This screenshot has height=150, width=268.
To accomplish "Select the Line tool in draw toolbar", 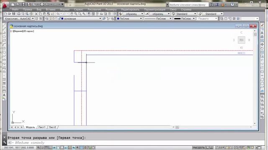I will (4, 25).
